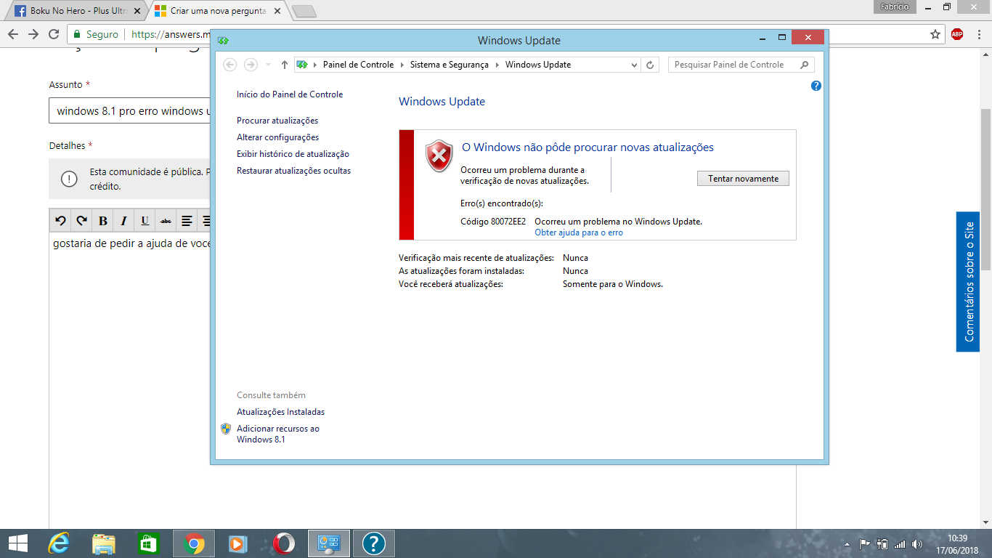The image size is (992, 558).
Task: Bookmark page with the star icon
Action: (x=935, y=34)
